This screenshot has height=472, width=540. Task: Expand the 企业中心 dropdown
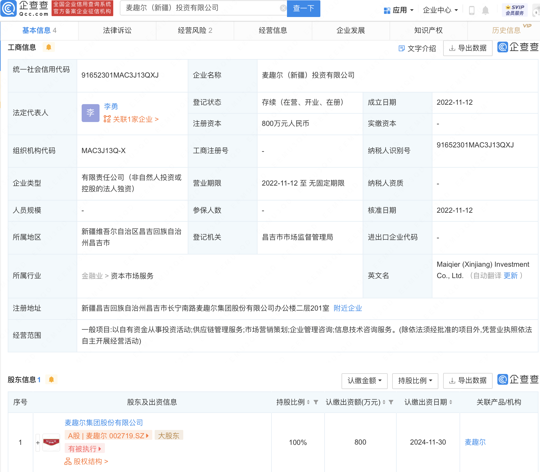coord(440,10)
